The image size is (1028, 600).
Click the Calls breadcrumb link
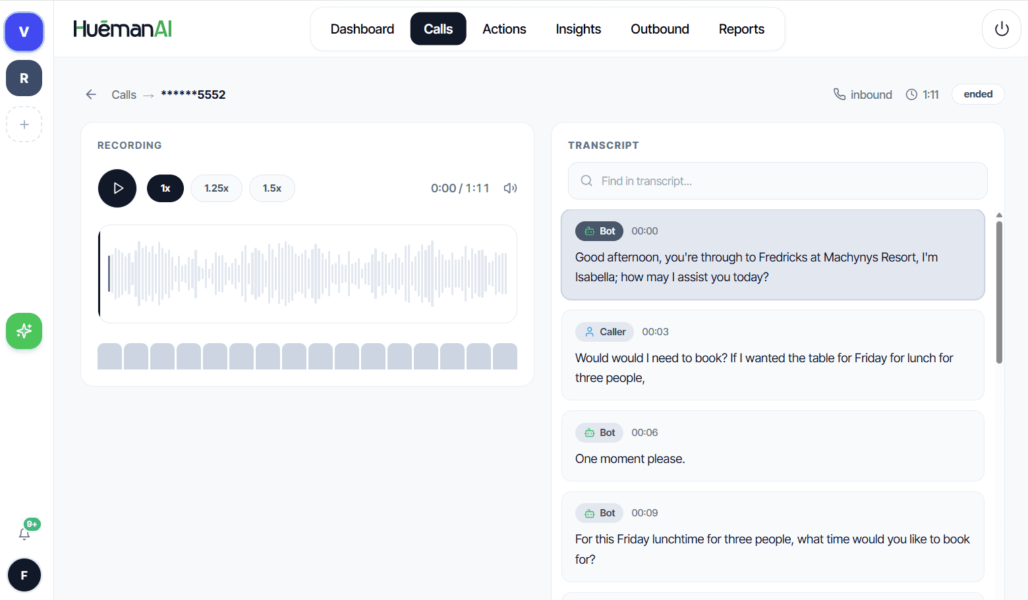tap(124, 95)
